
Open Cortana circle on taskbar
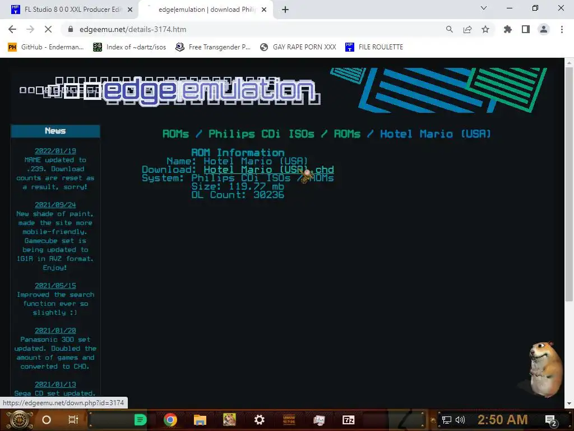tap(47, 420)
